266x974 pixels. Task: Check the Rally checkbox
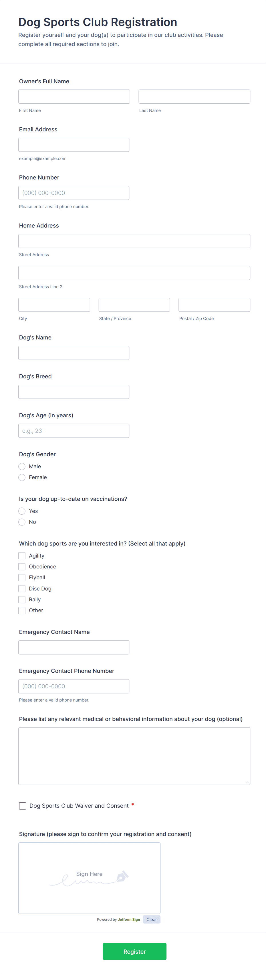22,599
